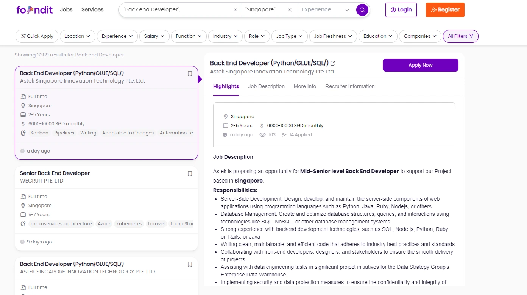Image resolution: width=527 pixels, height=295 pixels.
Task: Open All Filters panel
Action: (x=461, y=36)
